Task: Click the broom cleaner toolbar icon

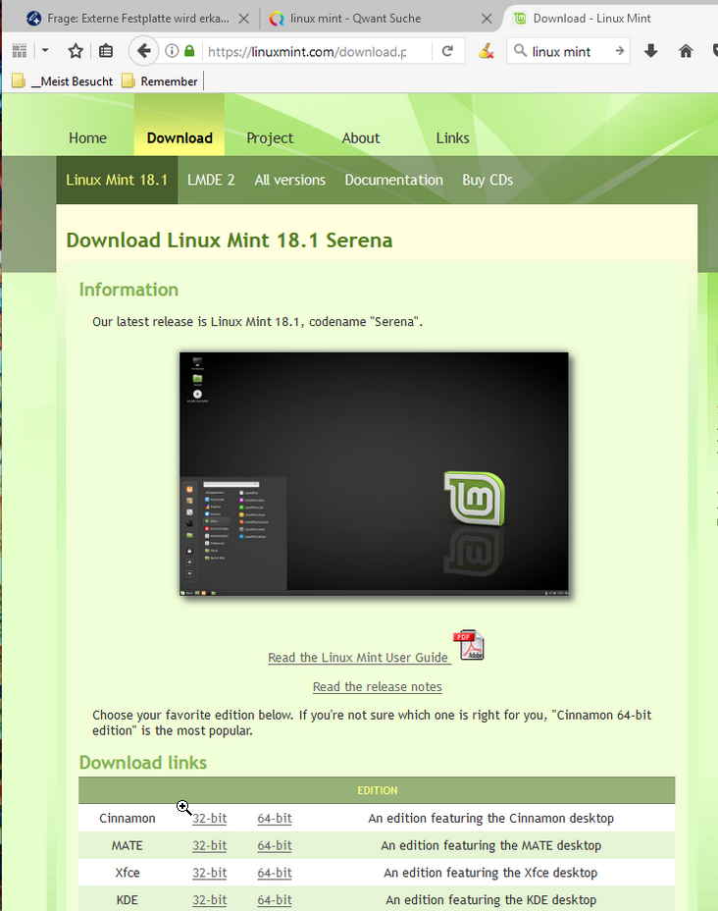Action: pyautogui.click(x=486, y=51)
